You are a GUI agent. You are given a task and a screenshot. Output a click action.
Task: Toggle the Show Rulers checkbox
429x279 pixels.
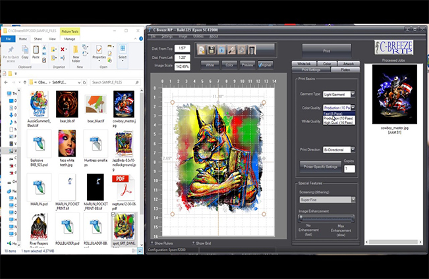click(152, 243)
